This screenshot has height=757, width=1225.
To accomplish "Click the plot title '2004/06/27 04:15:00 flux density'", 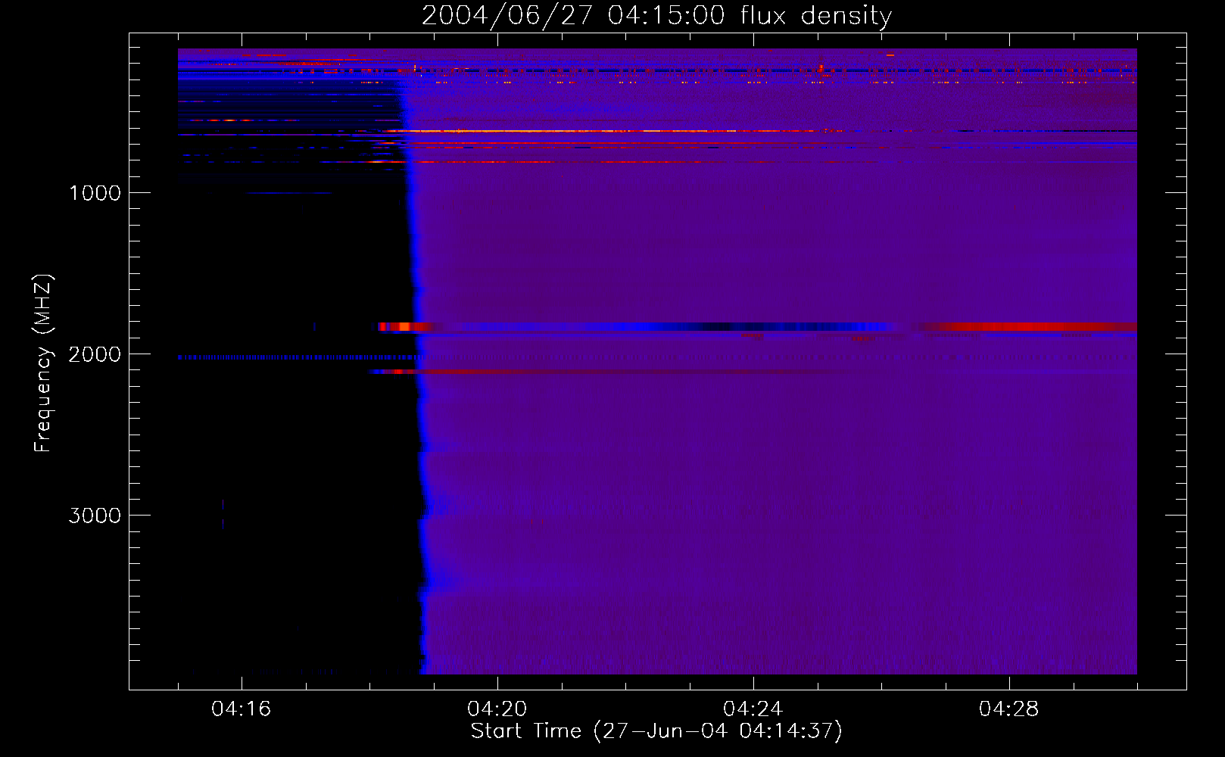I will pyautogui.click(x=656, y=16).
